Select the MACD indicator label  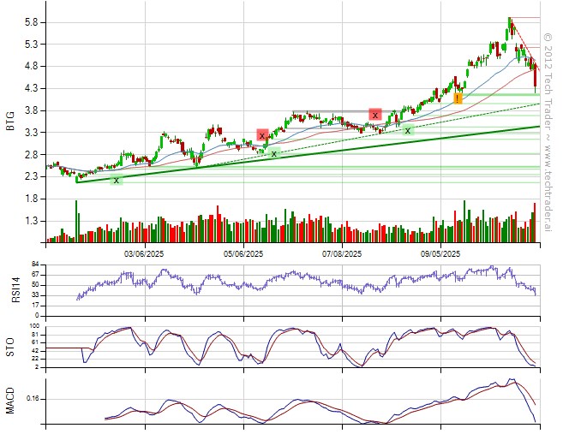(x=10, y=401)
